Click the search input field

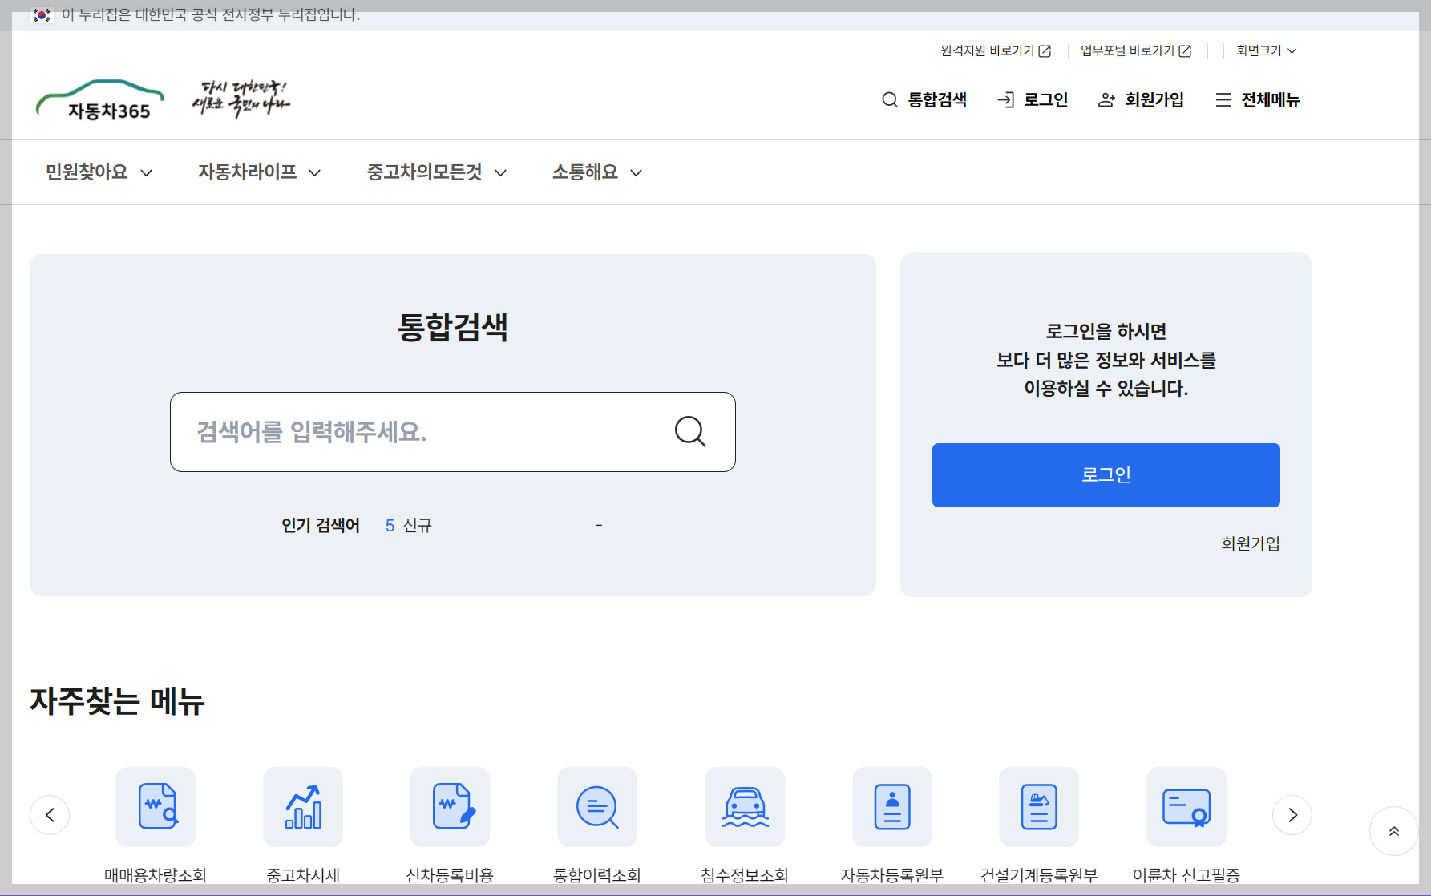pos(425,432)
